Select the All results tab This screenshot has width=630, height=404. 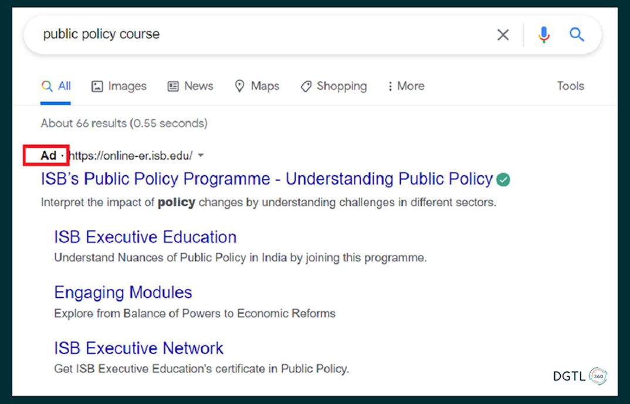pyautogui.click(x=56, y=86)
